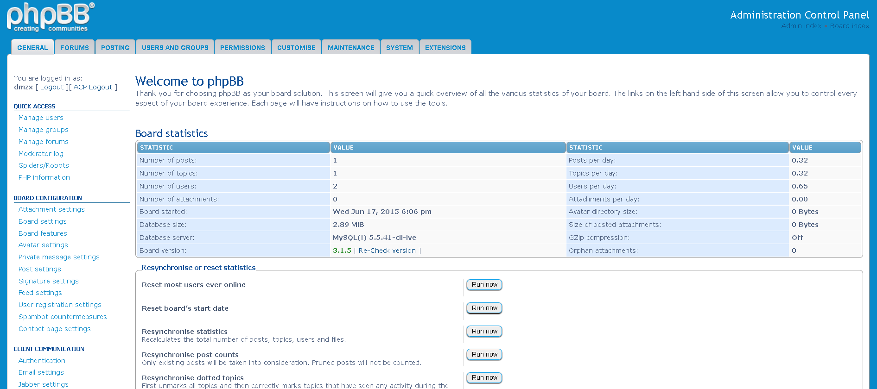Switch to the Forums tab
The image size is (877, 389).
75,47
